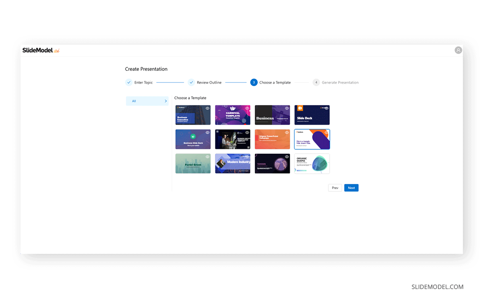
Task: Click the Create Presentation heading
Action: [x=146, y=69]
